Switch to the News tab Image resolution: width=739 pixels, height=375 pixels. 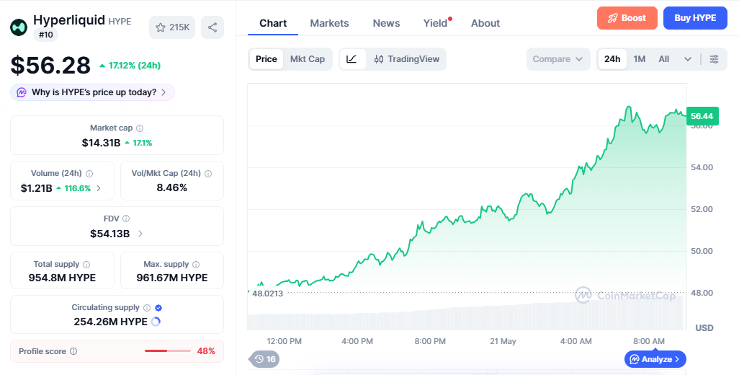387,23
